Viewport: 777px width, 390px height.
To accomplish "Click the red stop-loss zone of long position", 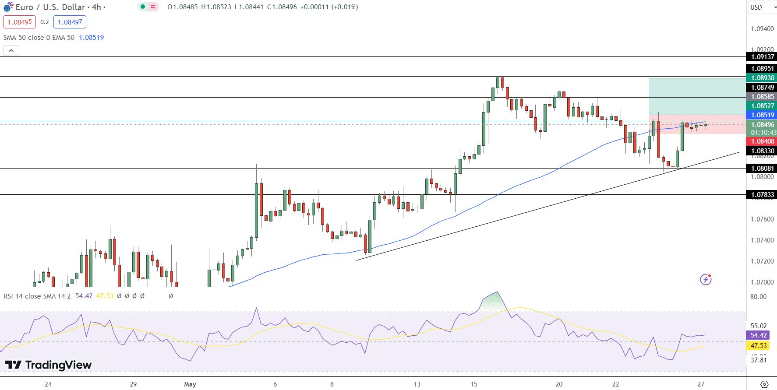I will coord(697,124).
